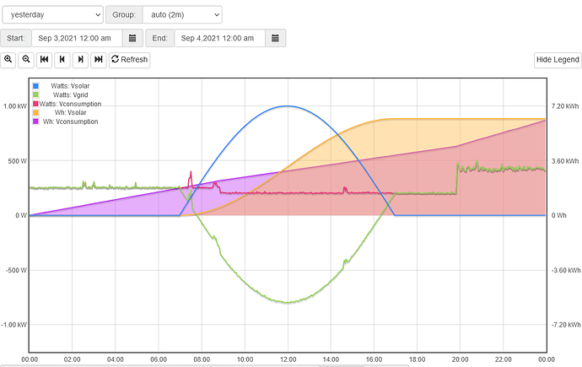Viewport: 582px width, 367px height.
Task: Click the '-3.60 kWh' right axis label
Action: point(566,270)
